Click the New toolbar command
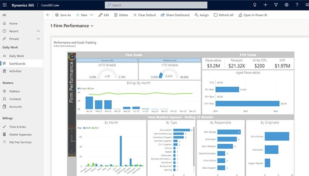The image size is (309, 176). tap(82, 15)
